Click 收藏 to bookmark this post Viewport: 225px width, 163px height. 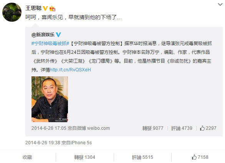click(27, 157)
